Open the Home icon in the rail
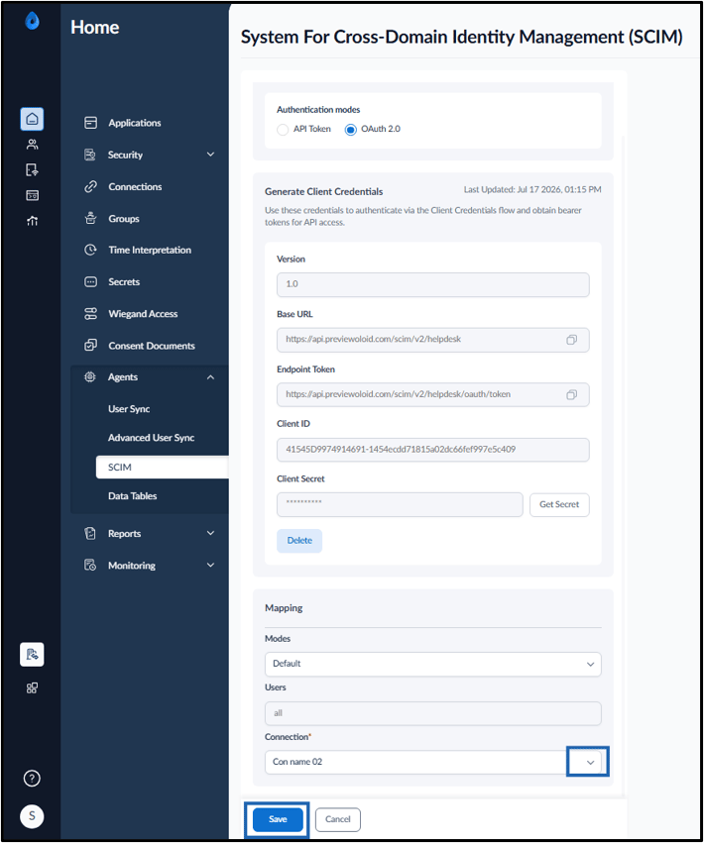 pos(32,119)
